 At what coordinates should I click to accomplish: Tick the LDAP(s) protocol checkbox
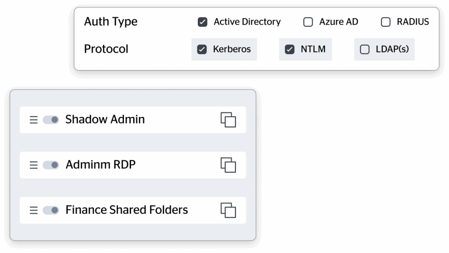coord(365,50)
